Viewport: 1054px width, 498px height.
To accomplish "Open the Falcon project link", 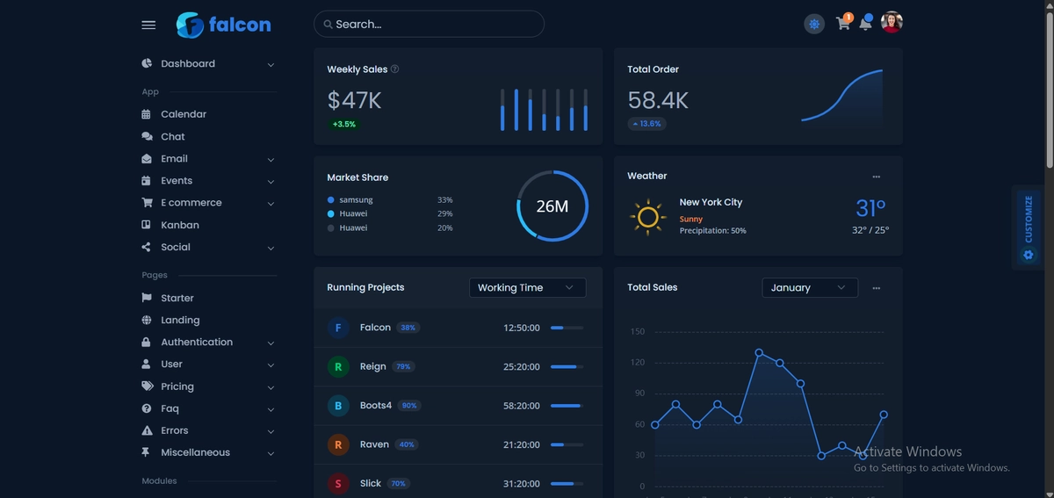I will click(375, 327).
